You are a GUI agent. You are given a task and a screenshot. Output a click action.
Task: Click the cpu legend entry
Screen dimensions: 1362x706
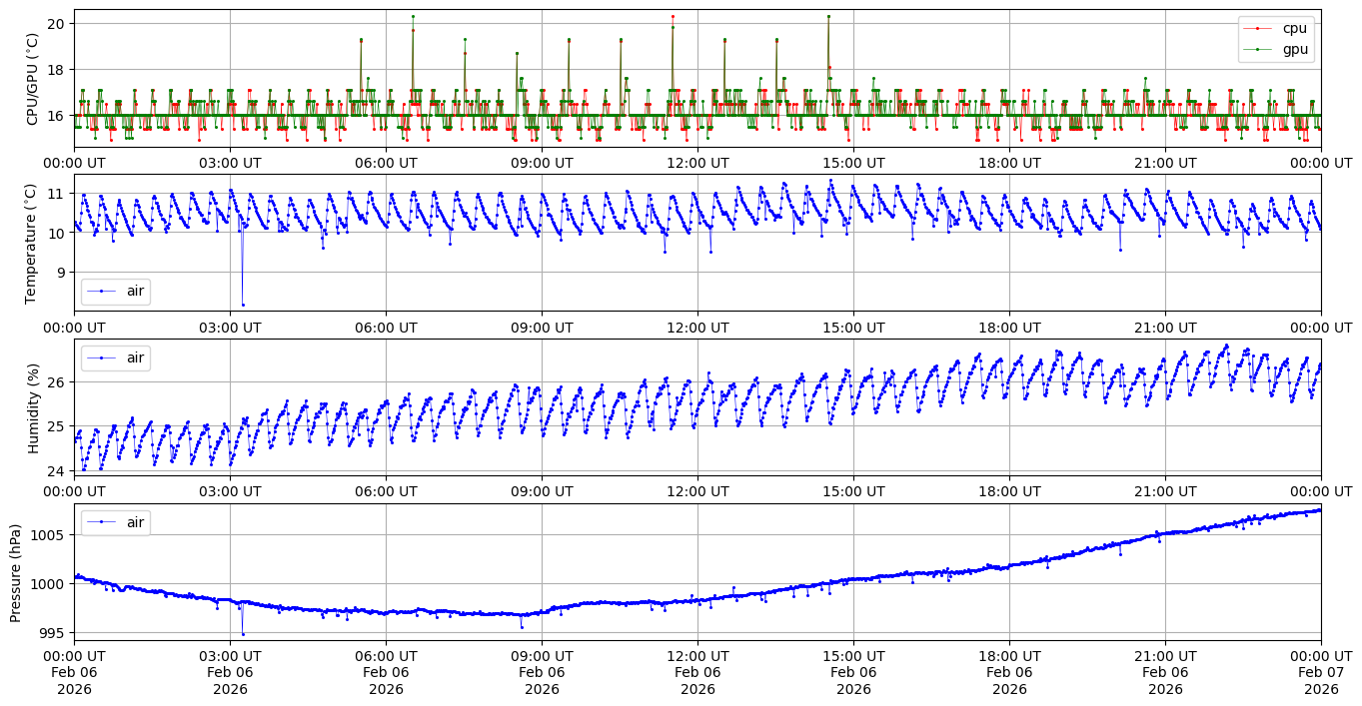1294,28
